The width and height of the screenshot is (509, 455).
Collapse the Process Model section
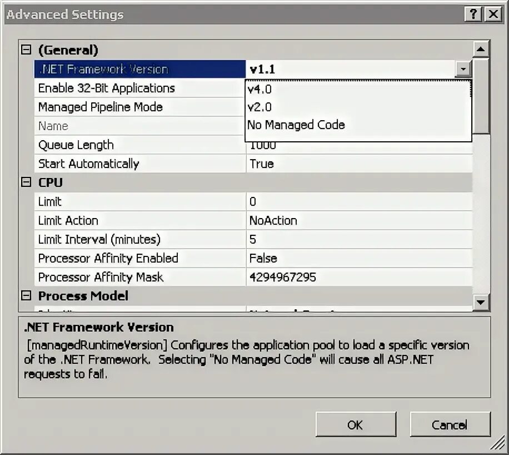click(x=26, y=296)
